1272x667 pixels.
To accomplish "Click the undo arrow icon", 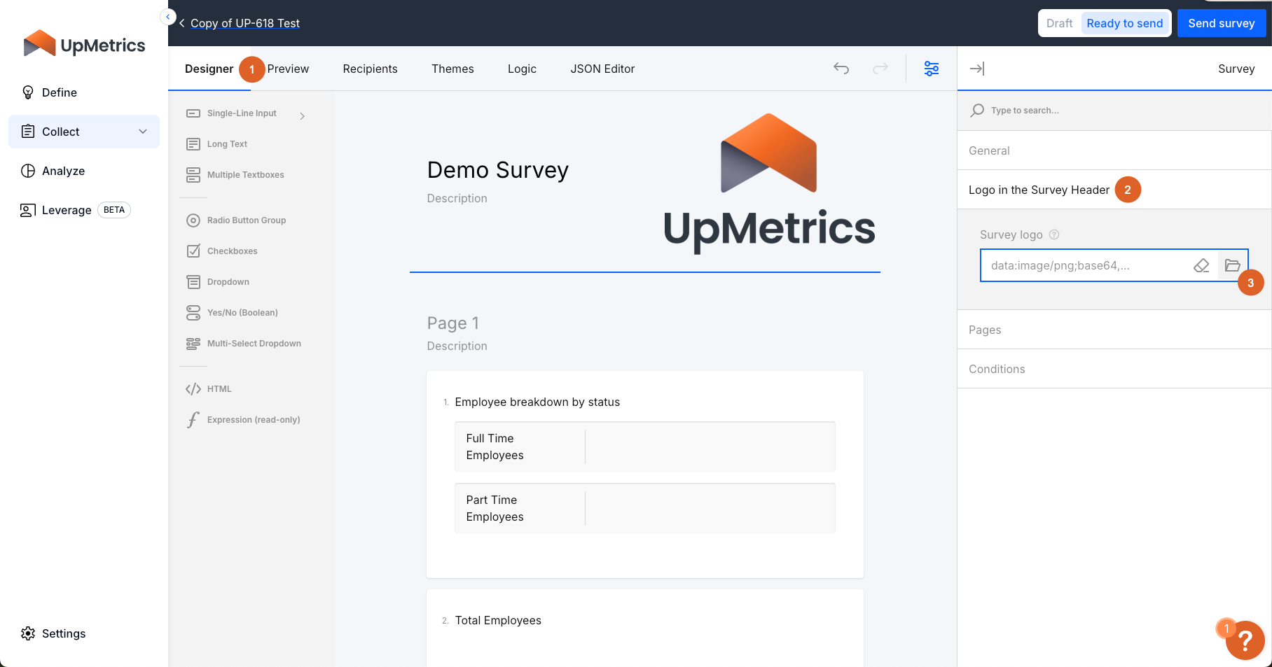I will click(841, 69).
